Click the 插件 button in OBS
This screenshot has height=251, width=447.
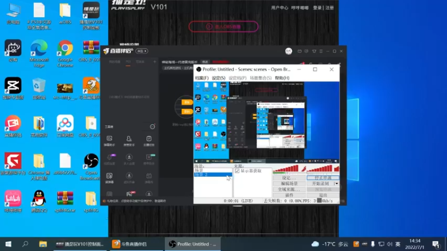[289, 195]
